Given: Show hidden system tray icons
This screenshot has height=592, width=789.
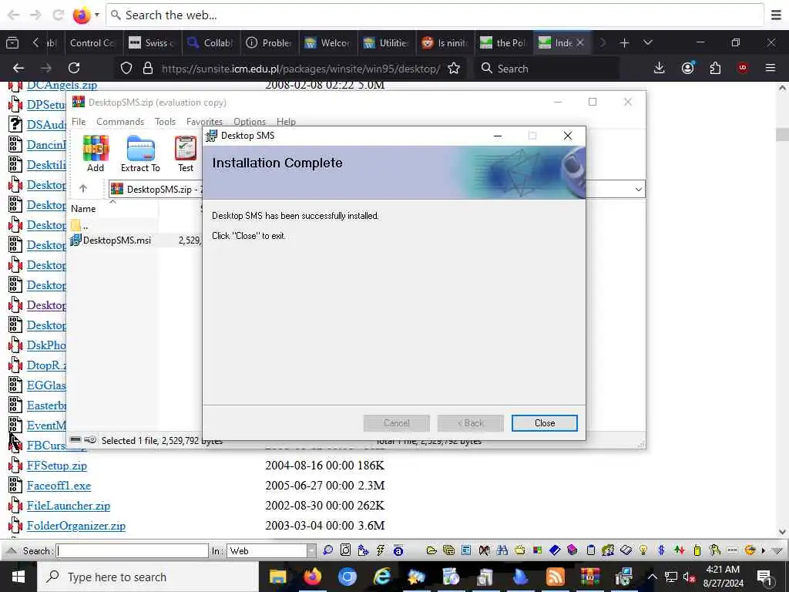Looking at the screenshot, I should point(652,577).
